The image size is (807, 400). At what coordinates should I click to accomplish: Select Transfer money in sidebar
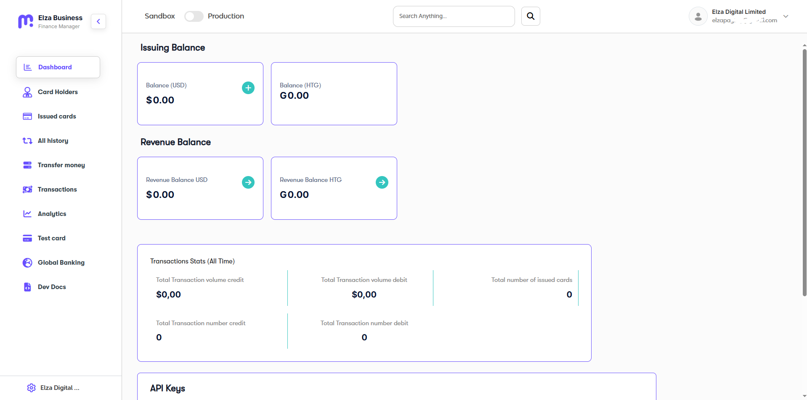tap(61, 165)
